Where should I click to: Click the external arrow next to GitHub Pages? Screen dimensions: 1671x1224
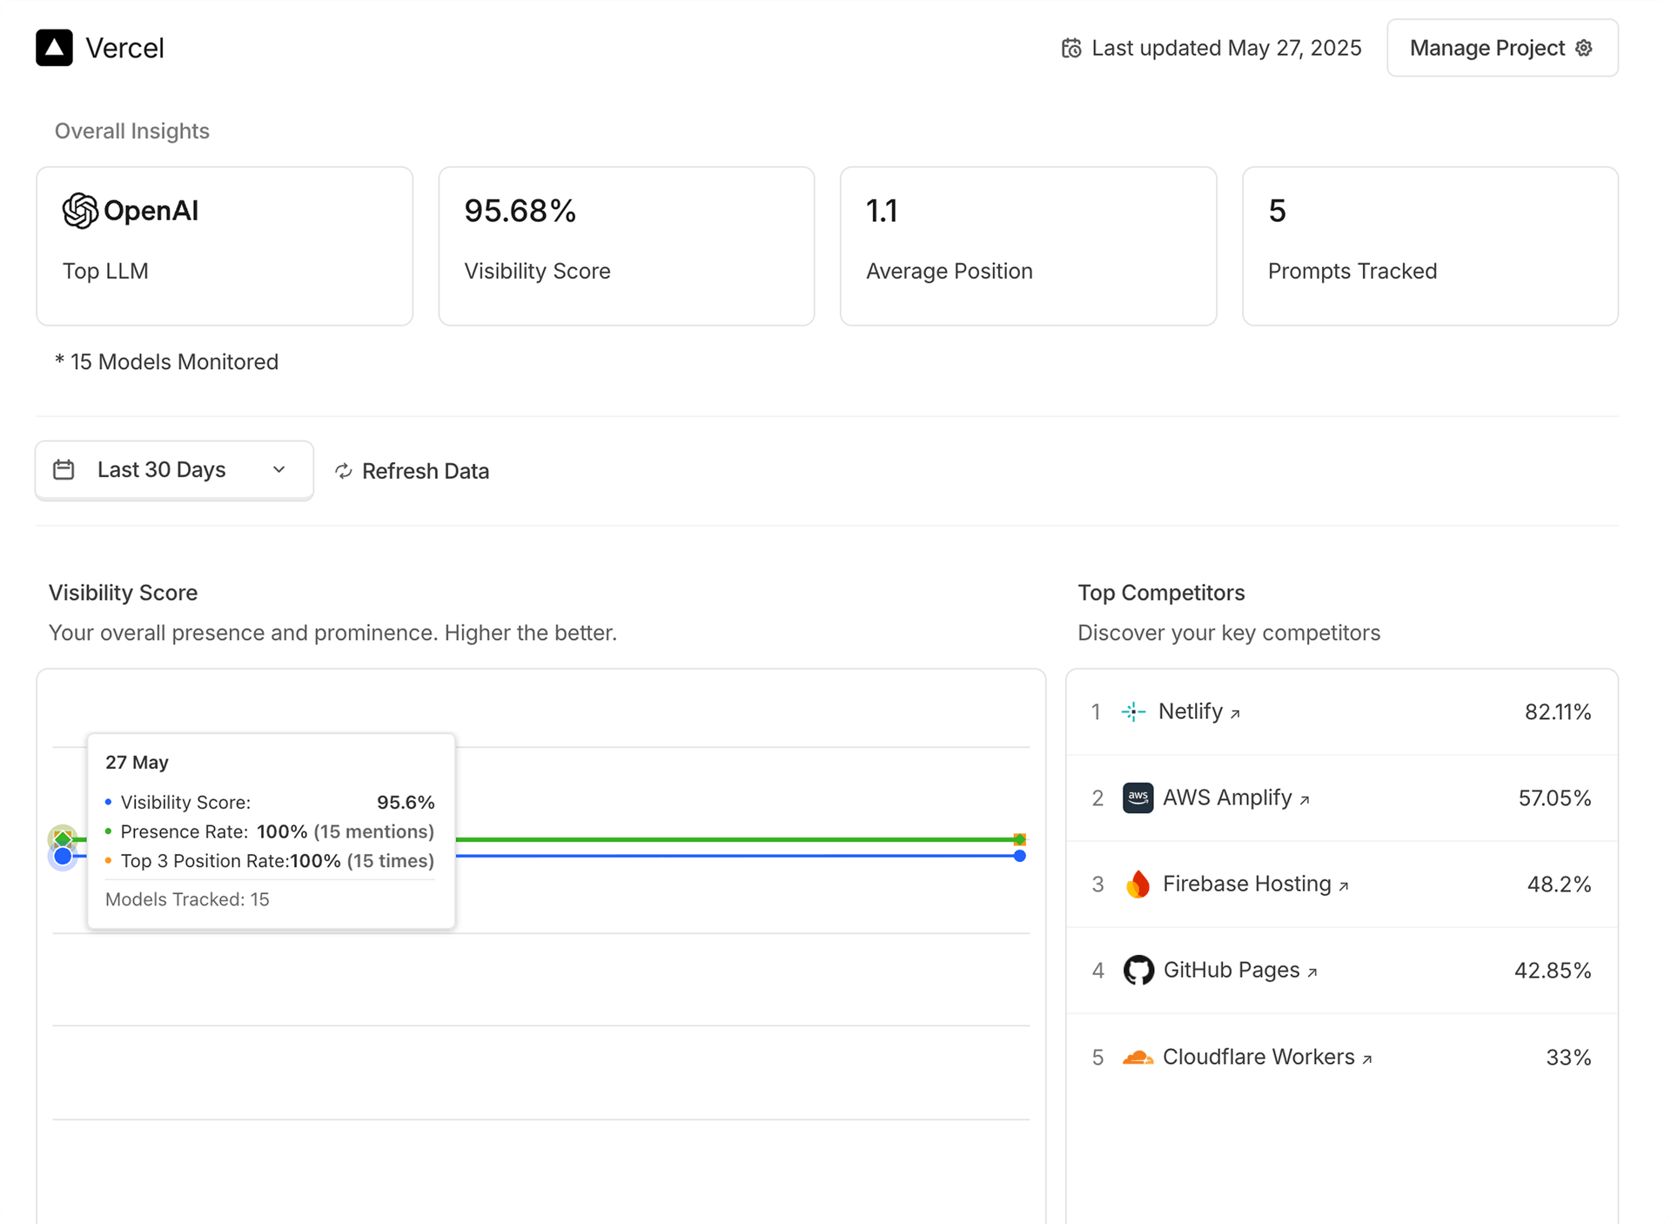1312,972
